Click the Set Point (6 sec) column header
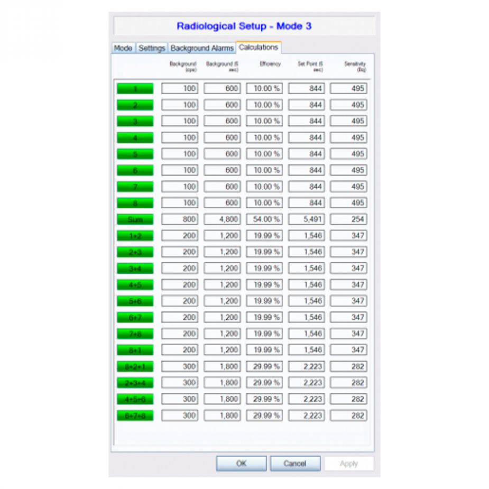489x489 pixels. click(310, 67)
